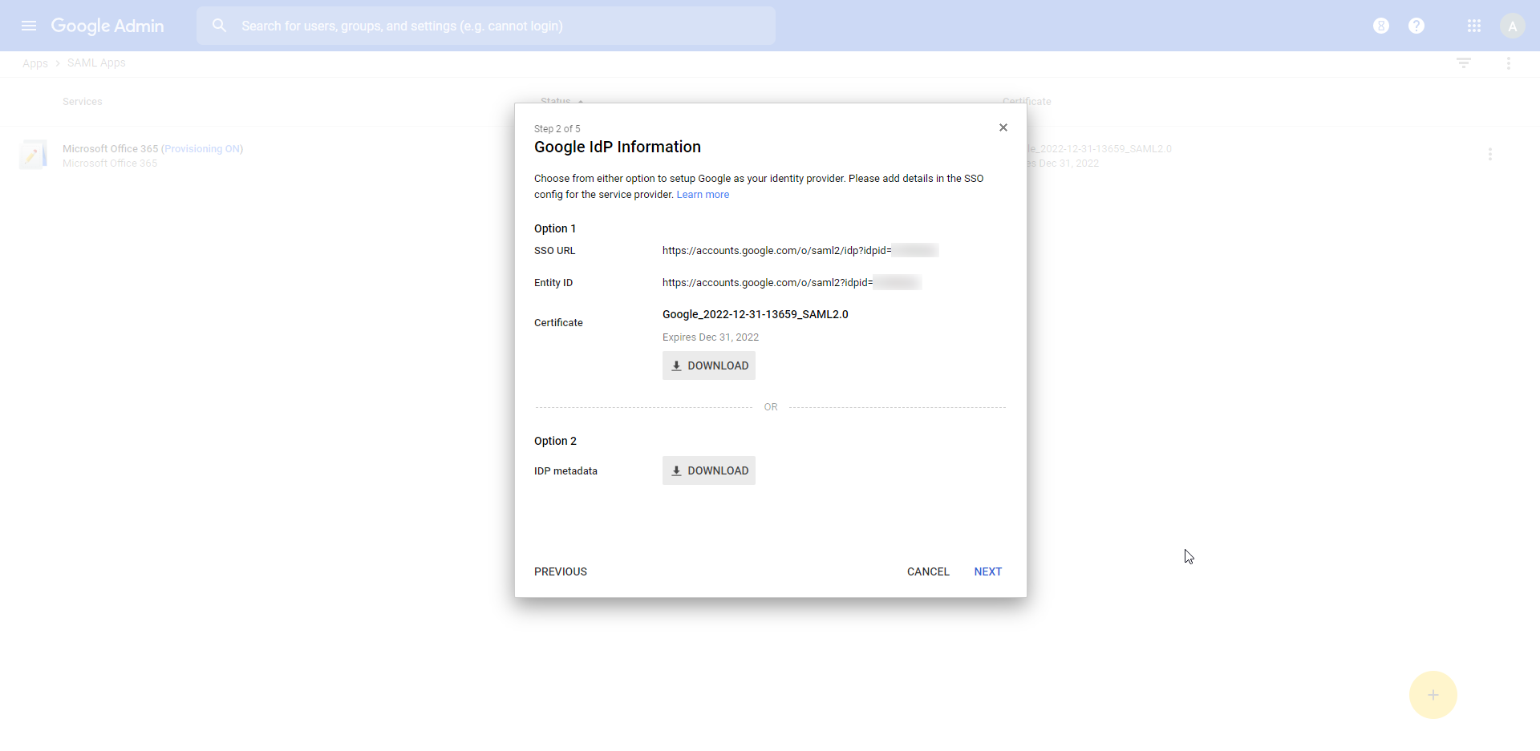The width and height of the screenshot is (1540, 751).
Task: Click the Expires Dec 31, 2022 text
Action: (x=711, y=337)
